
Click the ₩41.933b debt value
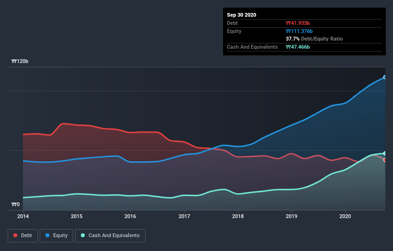[298, 23]
